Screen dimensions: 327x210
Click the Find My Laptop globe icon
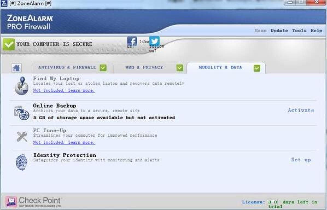(22, 86)
